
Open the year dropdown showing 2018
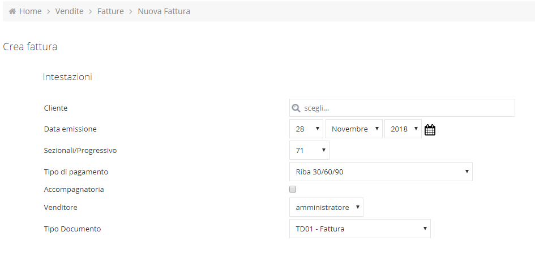(403, 129)
